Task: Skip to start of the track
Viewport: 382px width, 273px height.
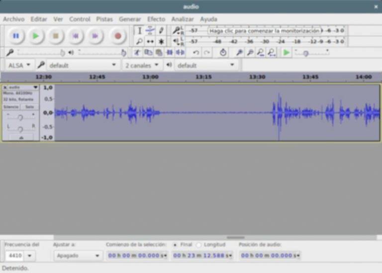Action: pos(76,36)
